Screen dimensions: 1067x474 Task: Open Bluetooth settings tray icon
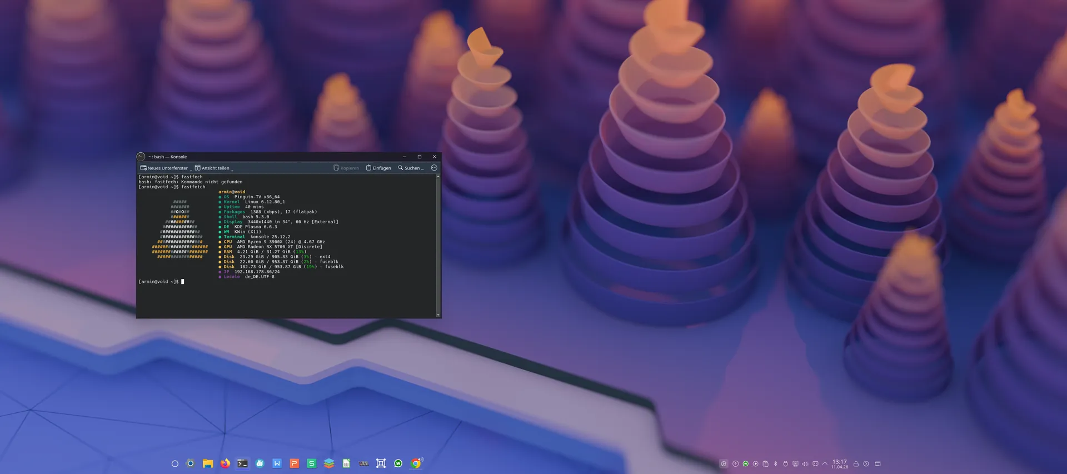[776, 463]
